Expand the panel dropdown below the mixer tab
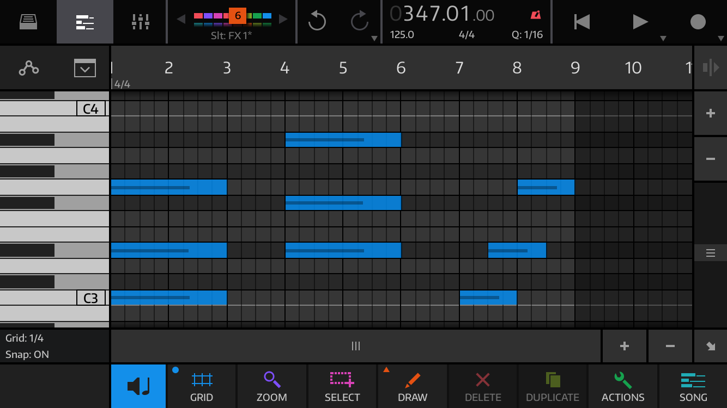The width and height of the screenshot is (727, 408). [84, 69]
